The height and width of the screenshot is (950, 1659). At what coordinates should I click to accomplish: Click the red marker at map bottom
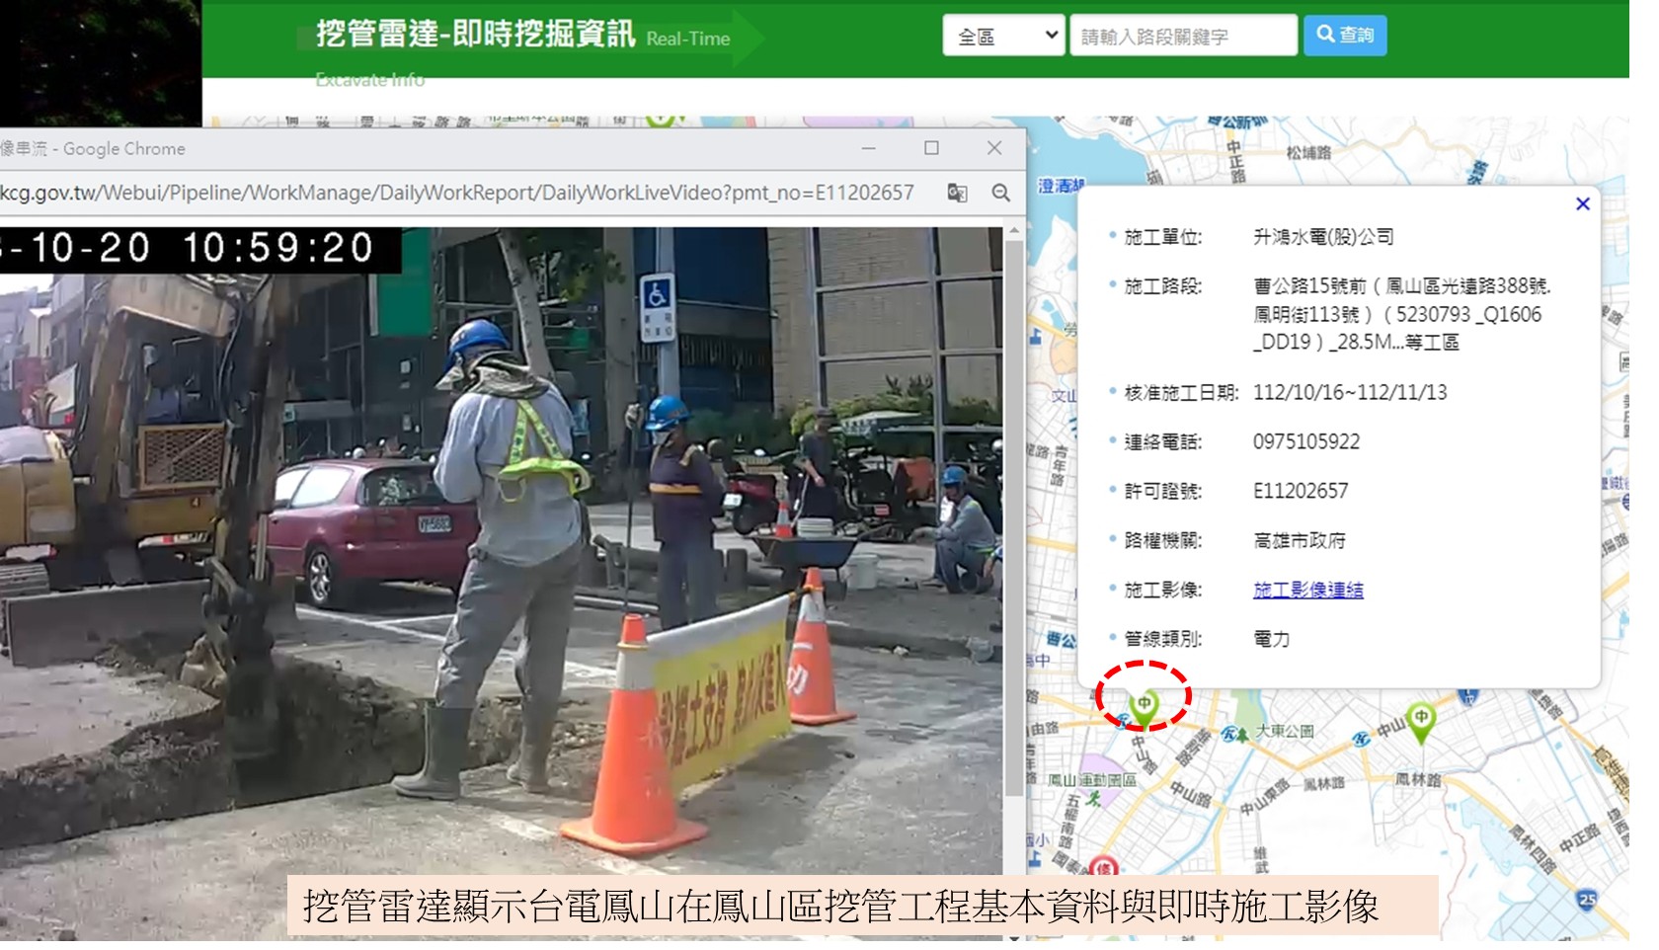pos(1103,867)
